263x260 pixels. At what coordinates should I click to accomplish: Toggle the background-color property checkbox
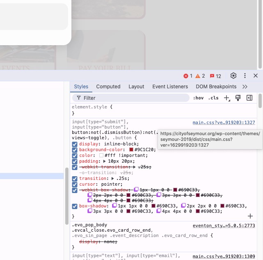(x=75, y=150)
